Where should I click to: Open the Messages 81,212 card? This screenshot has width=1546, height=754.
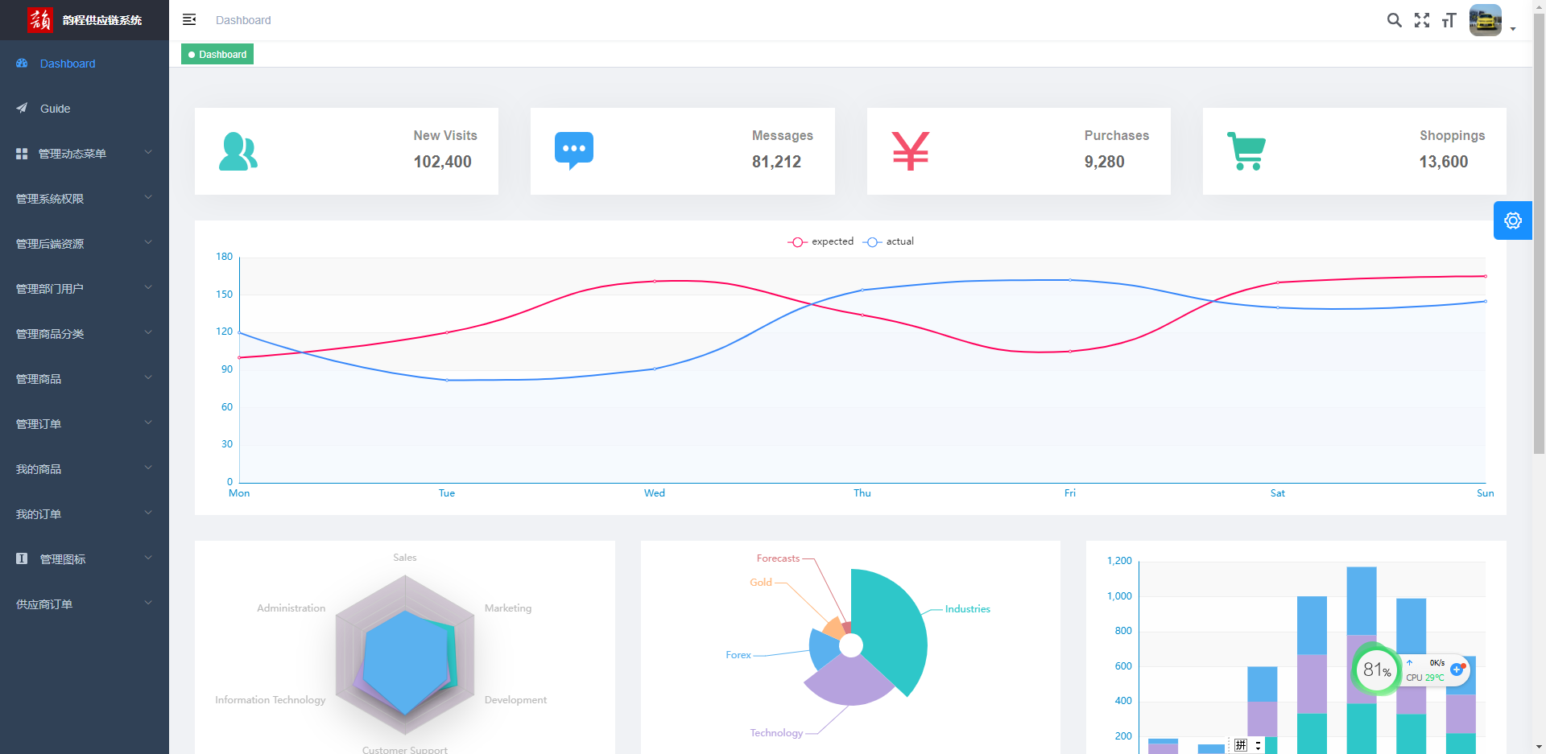tap(683, 151)
